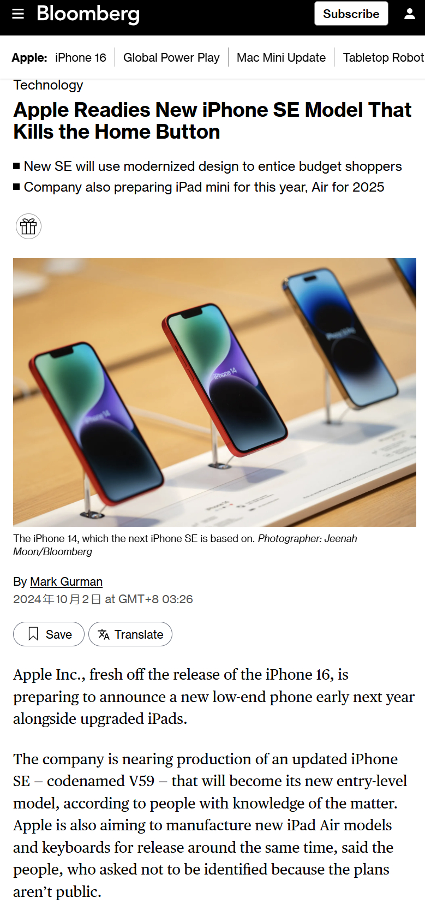Click the article publish date
Viewport: 425px width, 904px height.
coord(103,599)
